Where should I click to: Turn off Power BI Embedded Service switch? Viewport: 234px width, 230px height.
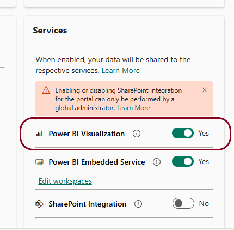(x=183, y=161)
